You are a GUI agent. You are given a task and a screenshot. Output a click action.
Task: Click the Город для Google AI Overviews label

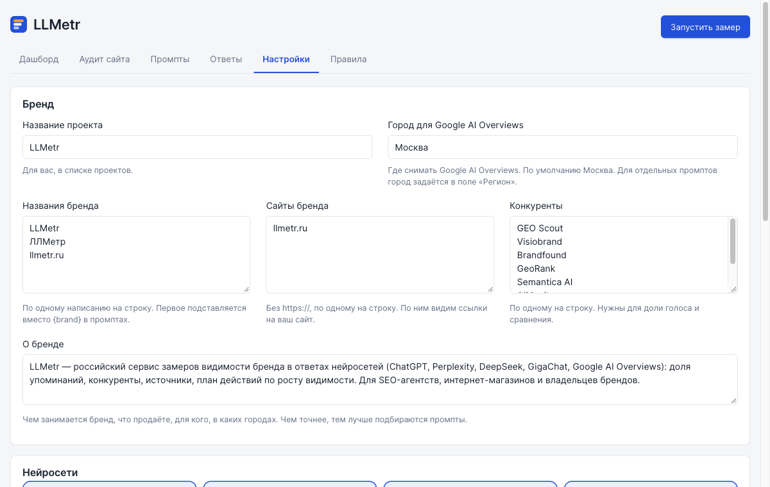point(456,125)
